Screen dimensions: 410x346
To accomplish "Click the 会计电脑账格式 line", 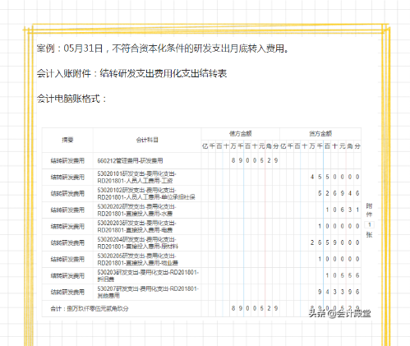I will (71, 99).
